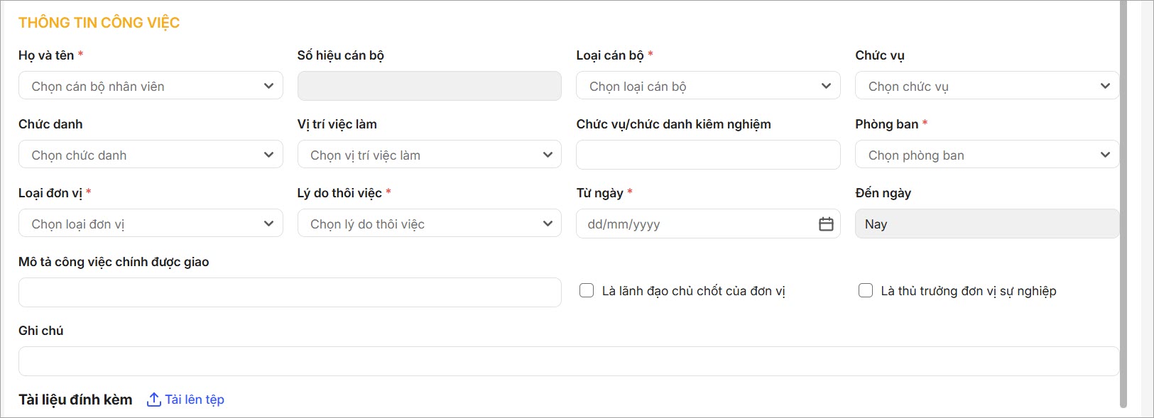Image resolution: width=1154 pixels, height=418 pixels.
Task: Click into the Ghi chú text field
Action: tap(569, 361)
